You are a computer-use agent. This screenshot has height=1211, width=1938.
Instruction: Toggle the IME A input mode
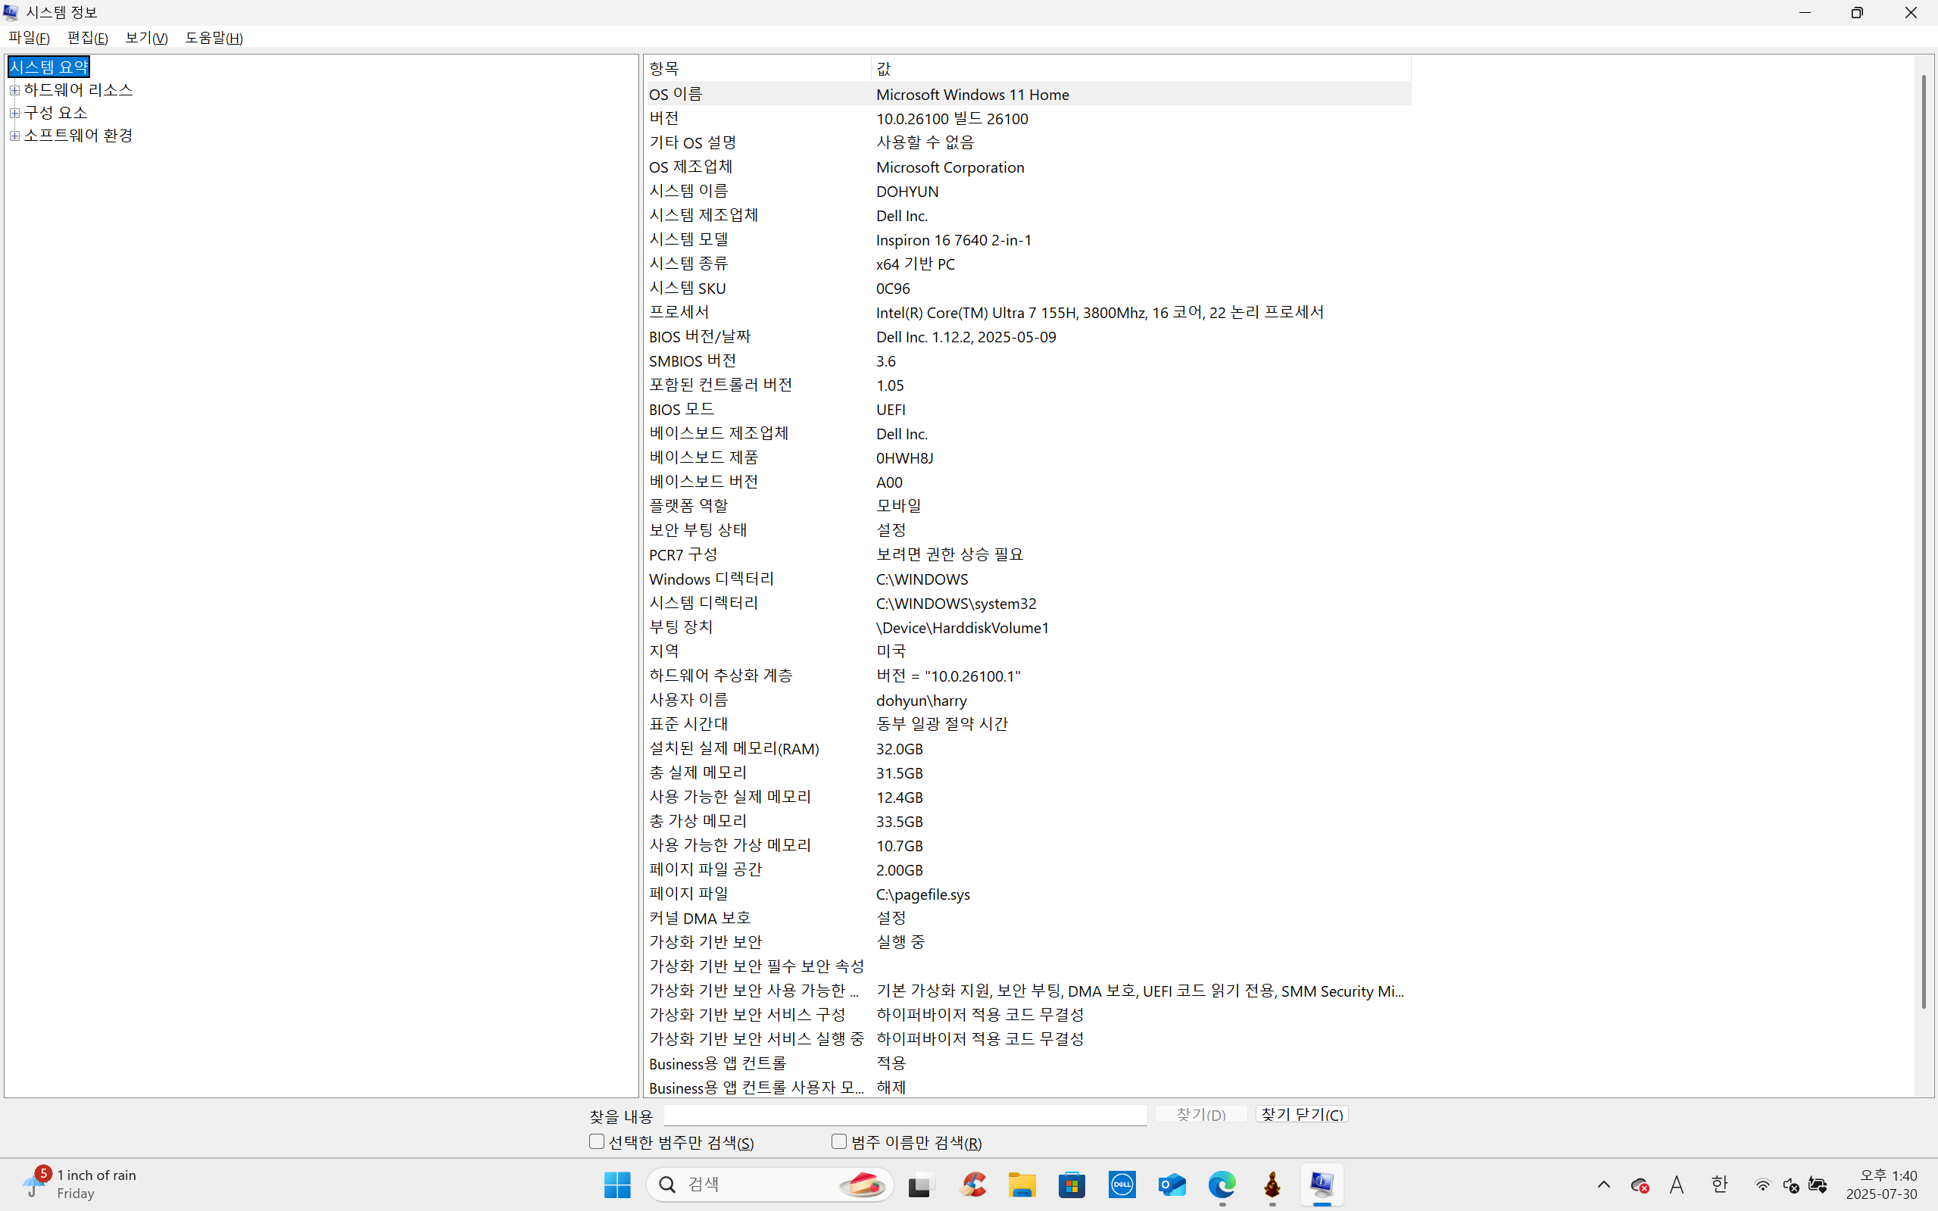tap(1677, 1184)
